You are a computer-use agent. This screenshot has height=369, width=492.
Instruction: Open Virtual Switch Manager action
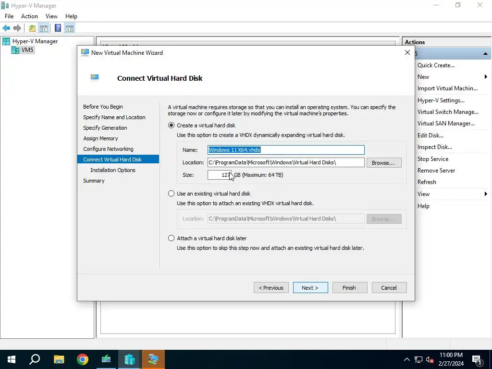tap(448, 112)
